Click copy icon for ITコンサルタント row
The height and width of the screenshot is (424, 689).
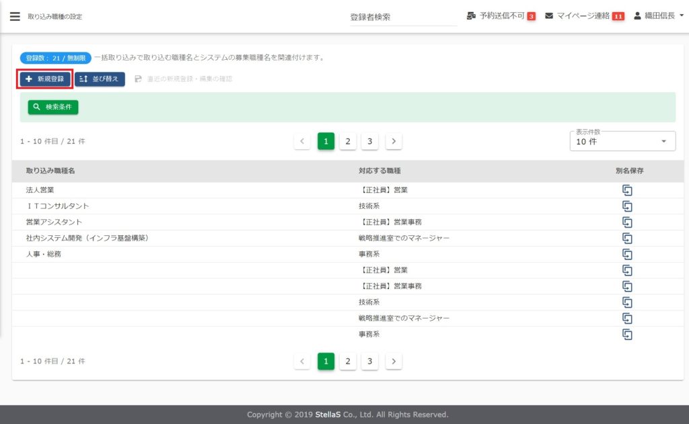[627, 206]
